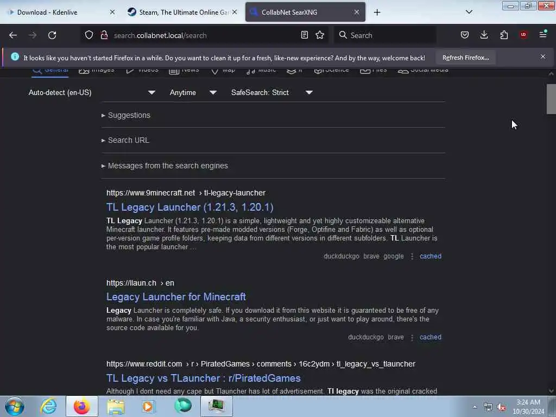556x417 pixels.
Task: Open tracking protection shield icon
Action: pos(89,35)
